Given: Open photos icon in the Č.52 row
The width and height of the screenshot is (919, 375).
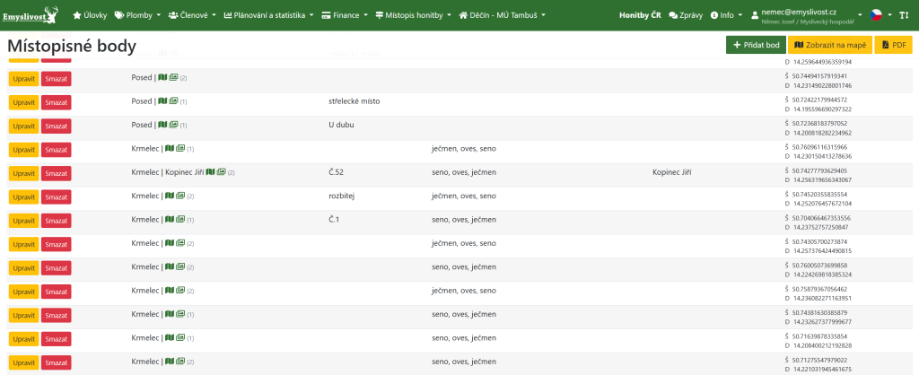Looking at the screenshot, I should point(221,172).
